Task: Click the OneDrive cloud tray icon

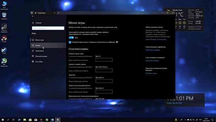Action: (188, 120)
